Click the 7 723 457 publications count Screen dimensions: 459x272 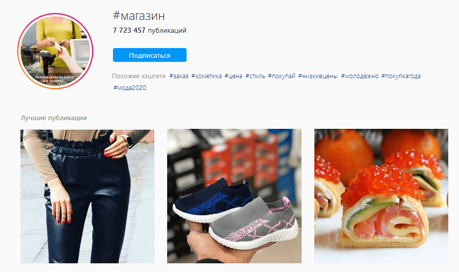(129, 31)
